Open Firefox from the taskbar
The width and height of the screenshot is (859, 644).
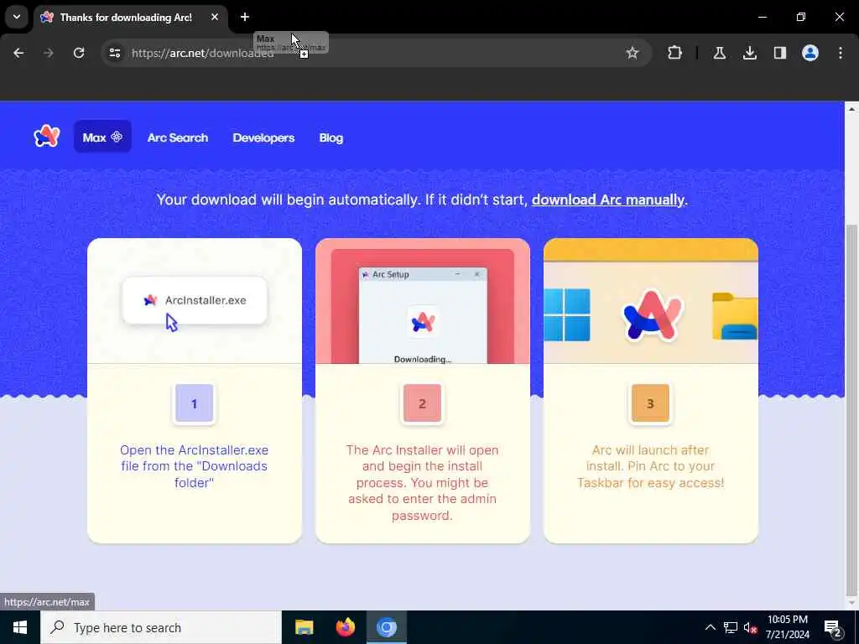[x=345, y=627]
